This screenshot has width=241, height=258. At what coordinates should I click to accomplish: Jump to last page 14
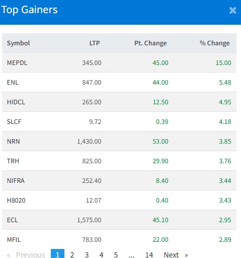[x=149, y=254]
